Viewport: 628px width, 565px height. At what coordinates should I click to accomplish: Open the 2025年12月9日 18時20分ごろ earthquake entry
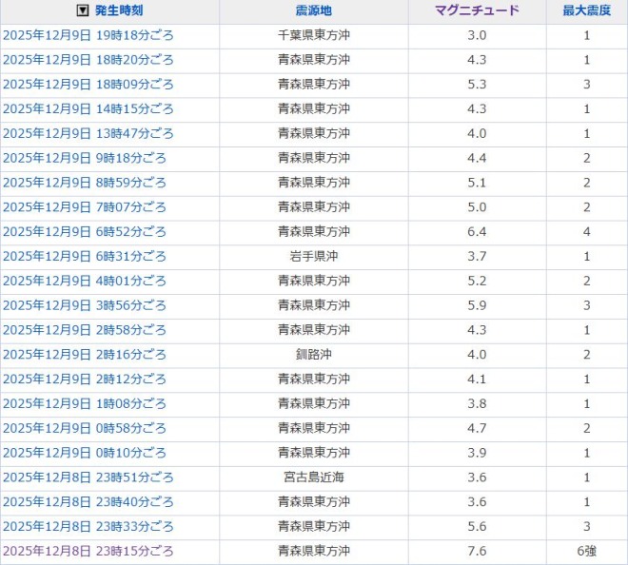tap(88, 60)
